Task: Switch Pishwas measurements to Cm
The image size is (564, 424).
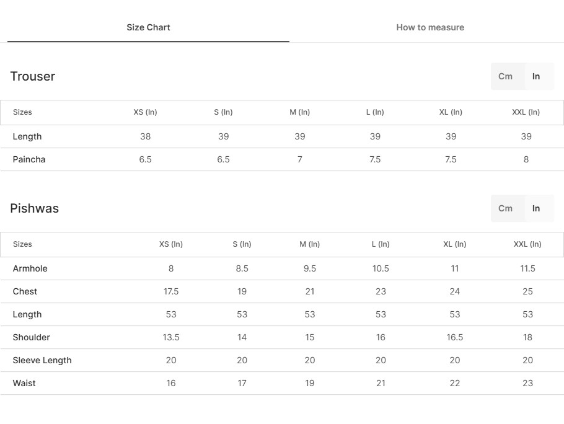Action: click(505, 208)
